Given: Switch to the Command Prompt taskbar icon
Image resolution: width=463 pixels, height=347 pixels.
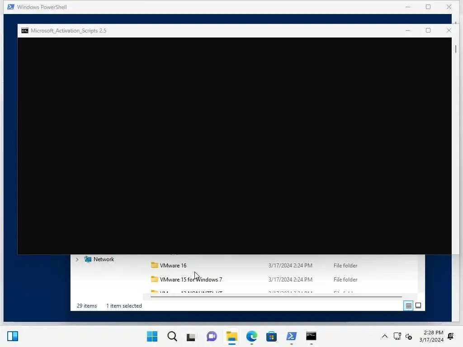Looking at the screenshot, I should pyautogui.click(x=311, y=336).
